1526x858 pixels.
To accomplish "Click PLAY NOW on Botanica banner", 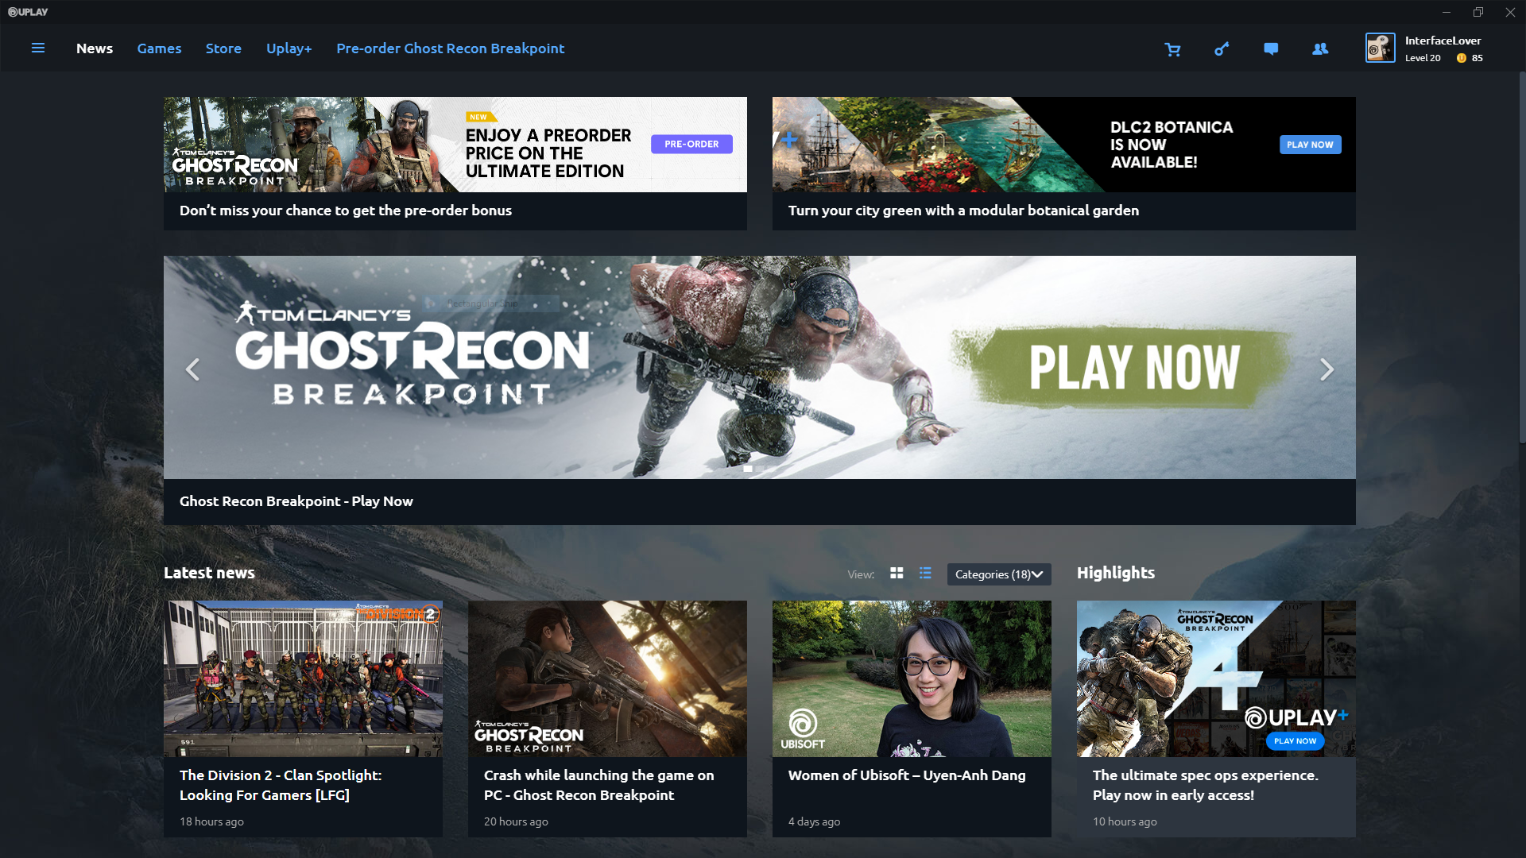I will click(1310, 145).
